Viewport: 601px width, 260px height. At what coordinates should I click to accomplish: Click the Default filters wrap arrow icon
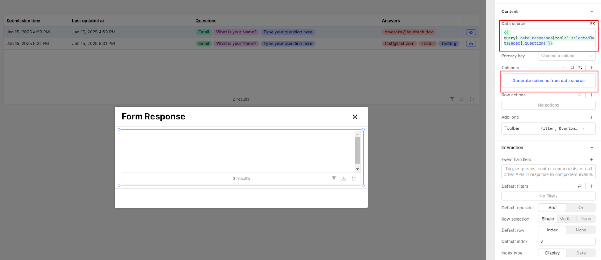click(580, 186)
